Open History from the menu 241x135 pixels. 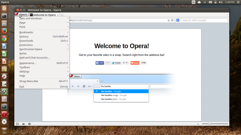point(42,37)
